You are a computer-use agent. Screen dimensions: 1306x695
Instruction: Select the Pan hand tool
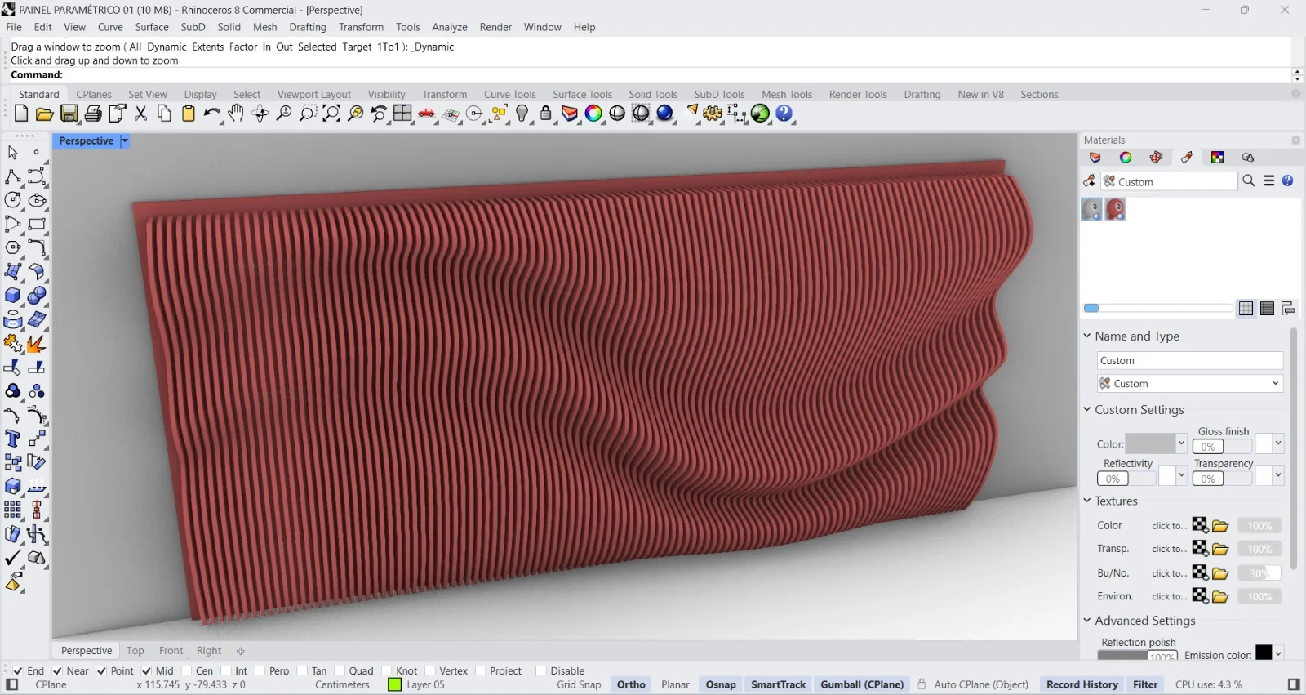click(x=236, y=114)
